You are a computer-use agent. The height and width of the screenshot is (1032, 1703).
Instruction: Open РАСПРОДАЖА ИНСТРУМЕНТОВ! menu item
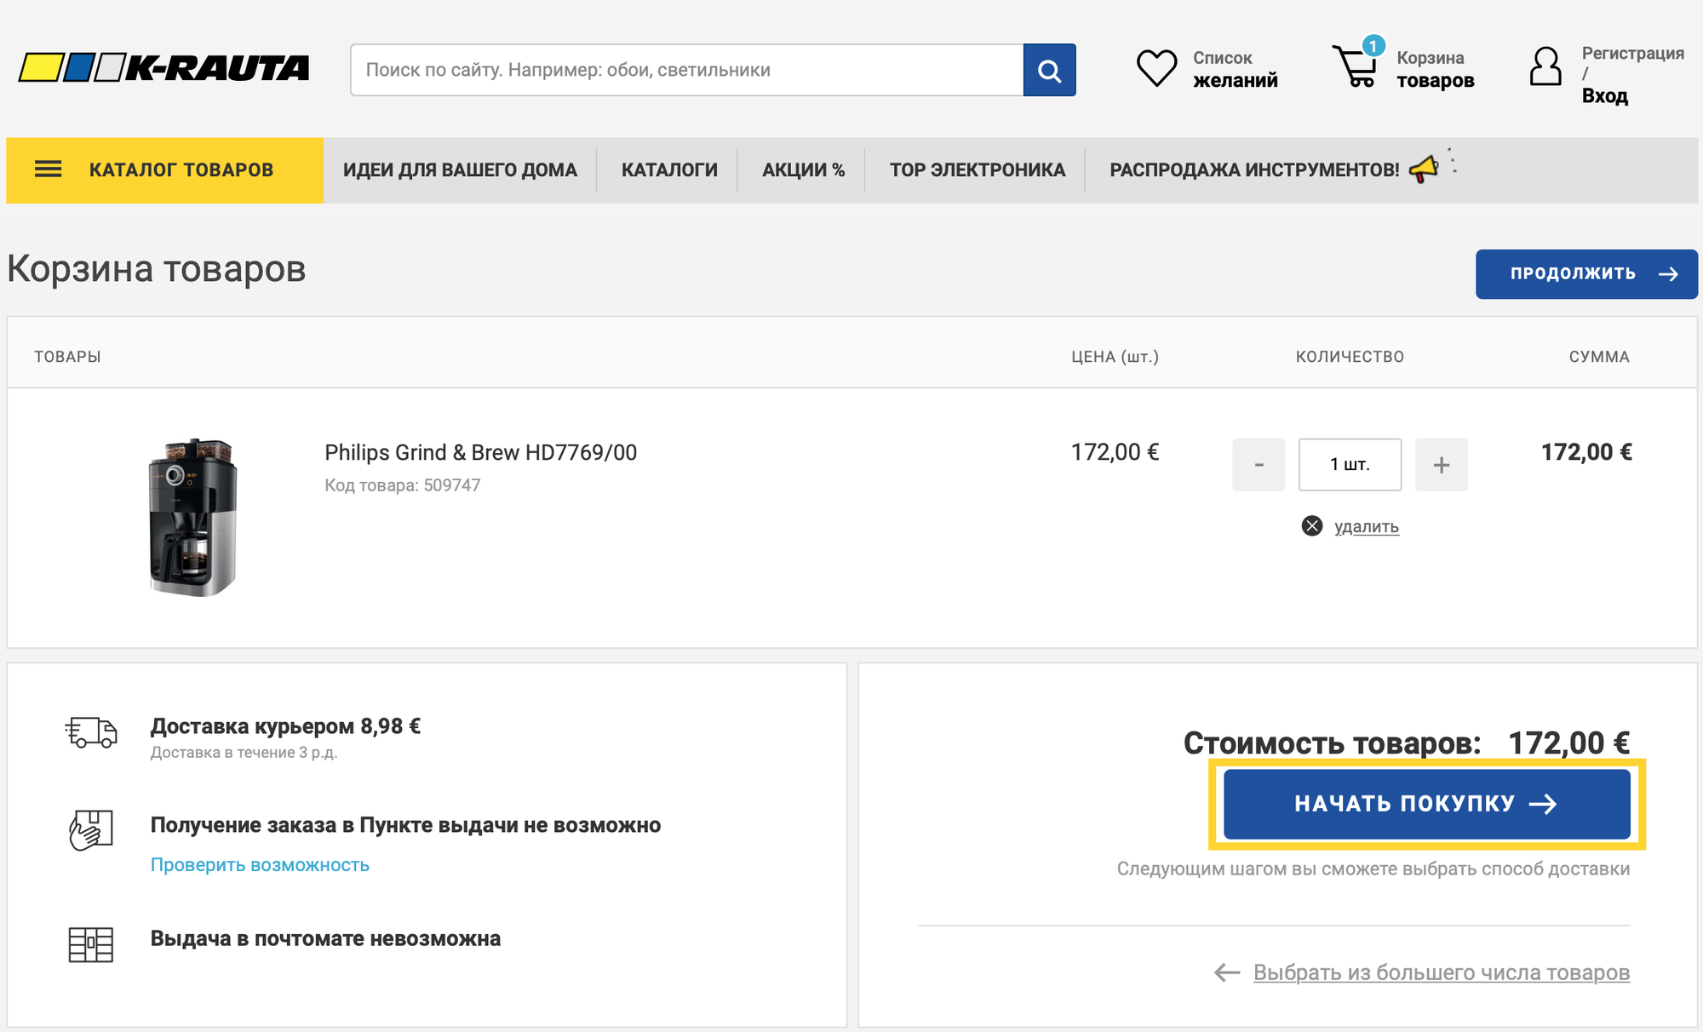(1254, 169)
